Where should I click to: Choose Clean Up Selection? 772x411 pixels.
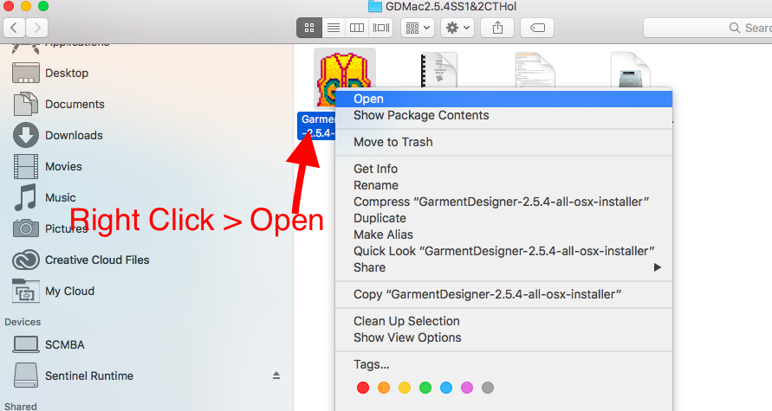(x=503, y=321)
